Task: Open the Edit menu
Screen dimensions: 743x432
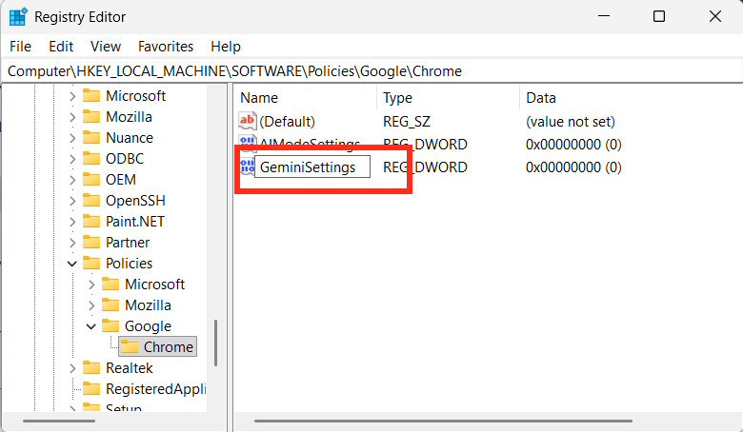Action: 61,47
